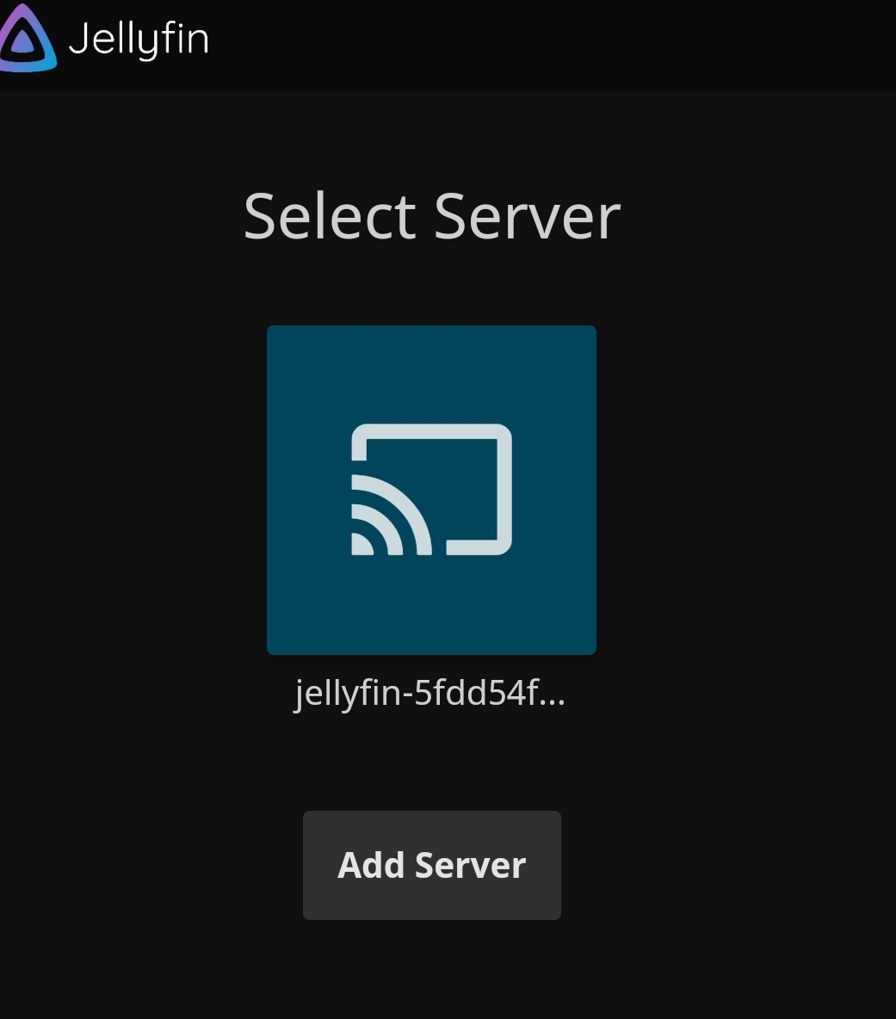Select the jellyfin-5fdd54f server card
Viewport: 896px width, 1019px height.
pyautogui.click(x=431, y=490)
